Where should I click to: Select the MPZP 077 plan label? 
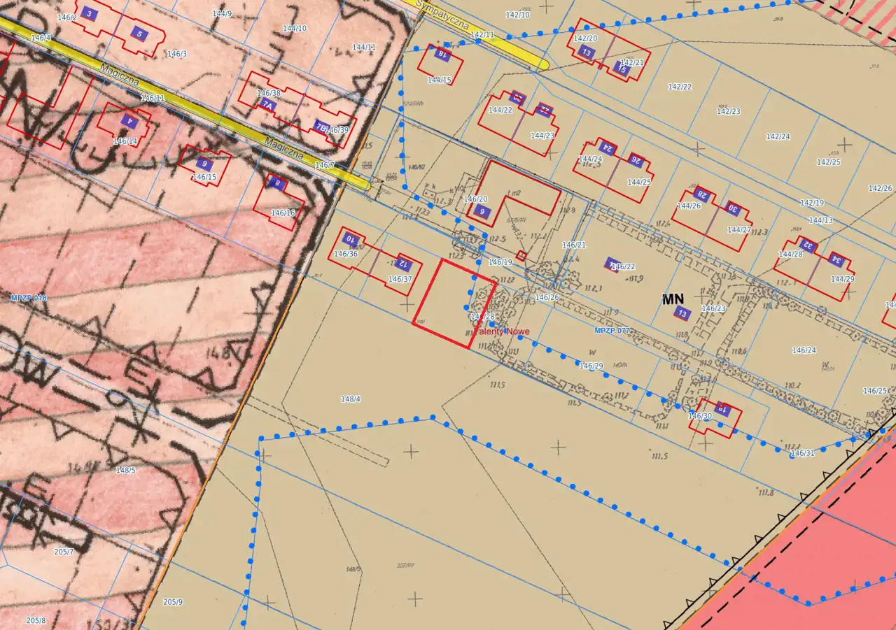612,330
